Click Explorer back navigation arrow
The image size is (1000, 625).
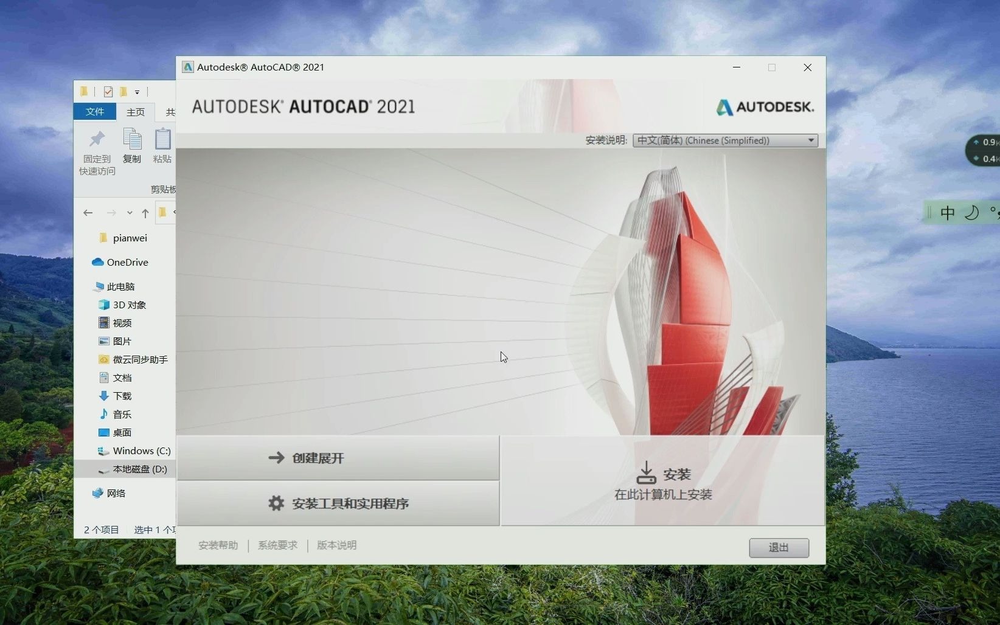tap(88, 213)
